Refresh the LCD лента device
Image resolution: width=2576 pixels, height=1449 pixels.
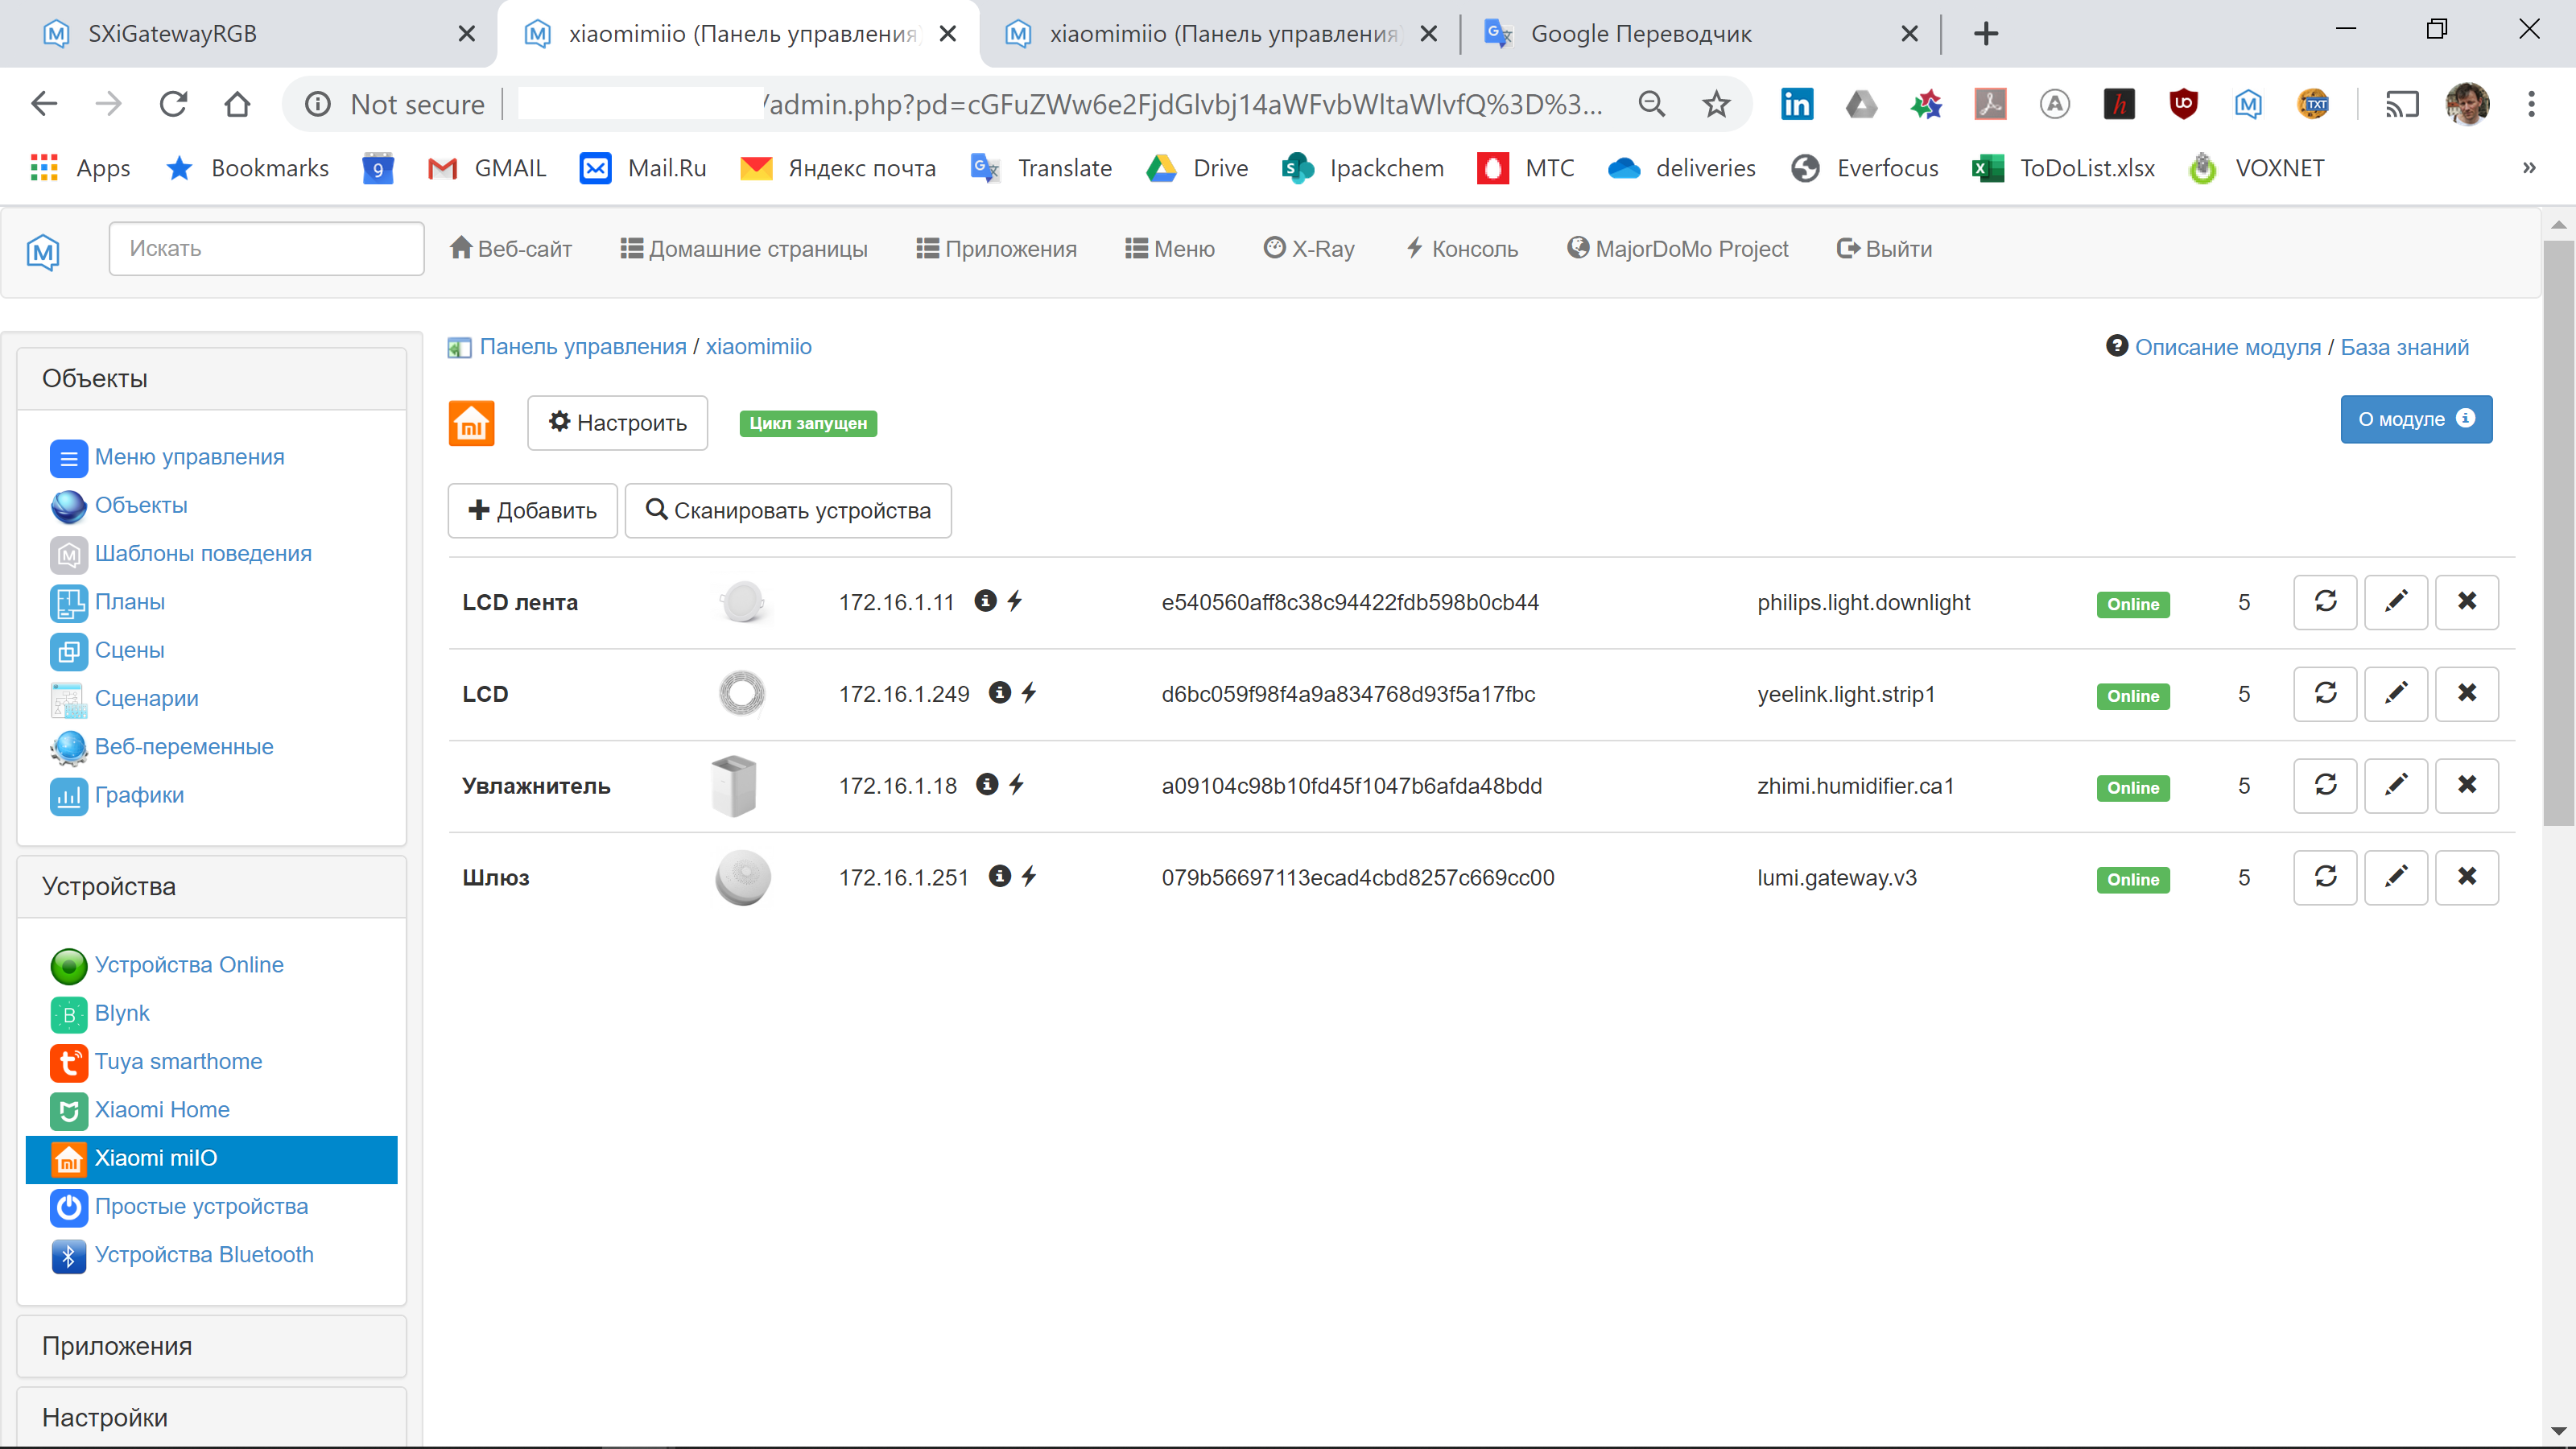tap(2325, 602)
